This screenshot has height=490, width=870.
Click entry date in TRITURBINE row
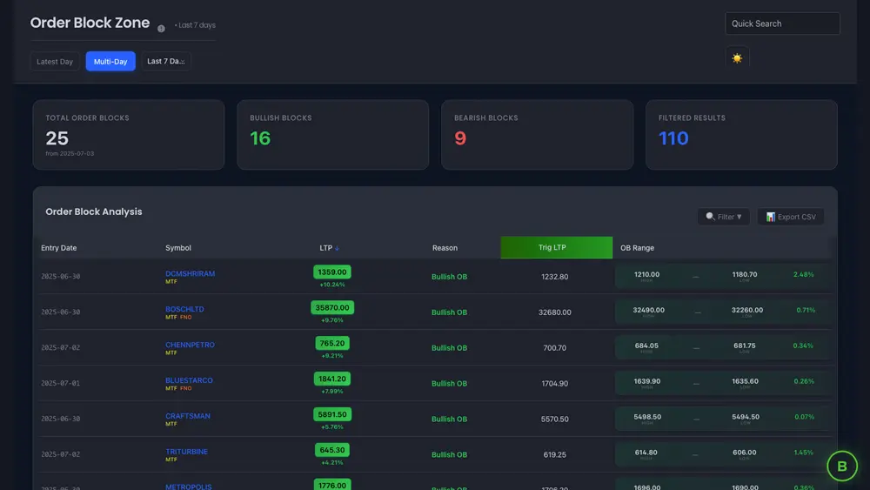click(x=60, y=454)
